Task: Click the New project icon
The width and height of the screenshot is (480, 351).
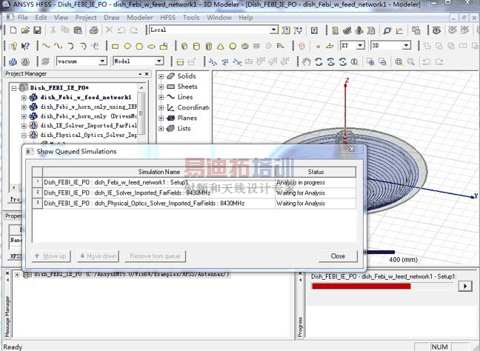Action: click(13, 30)
